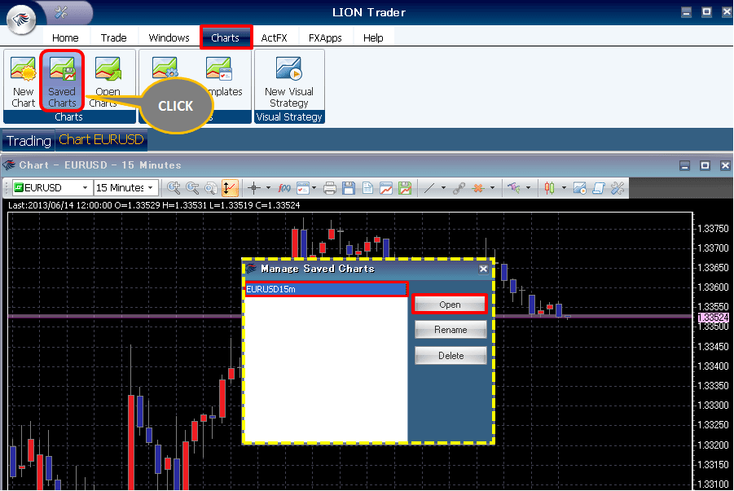Open the Help ribbon tab

coord(373,37)
